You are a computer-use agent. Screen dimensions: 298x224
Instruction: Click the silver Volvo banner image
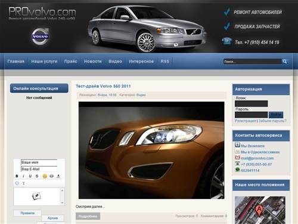pyautogui.click(x=147, y=29)
